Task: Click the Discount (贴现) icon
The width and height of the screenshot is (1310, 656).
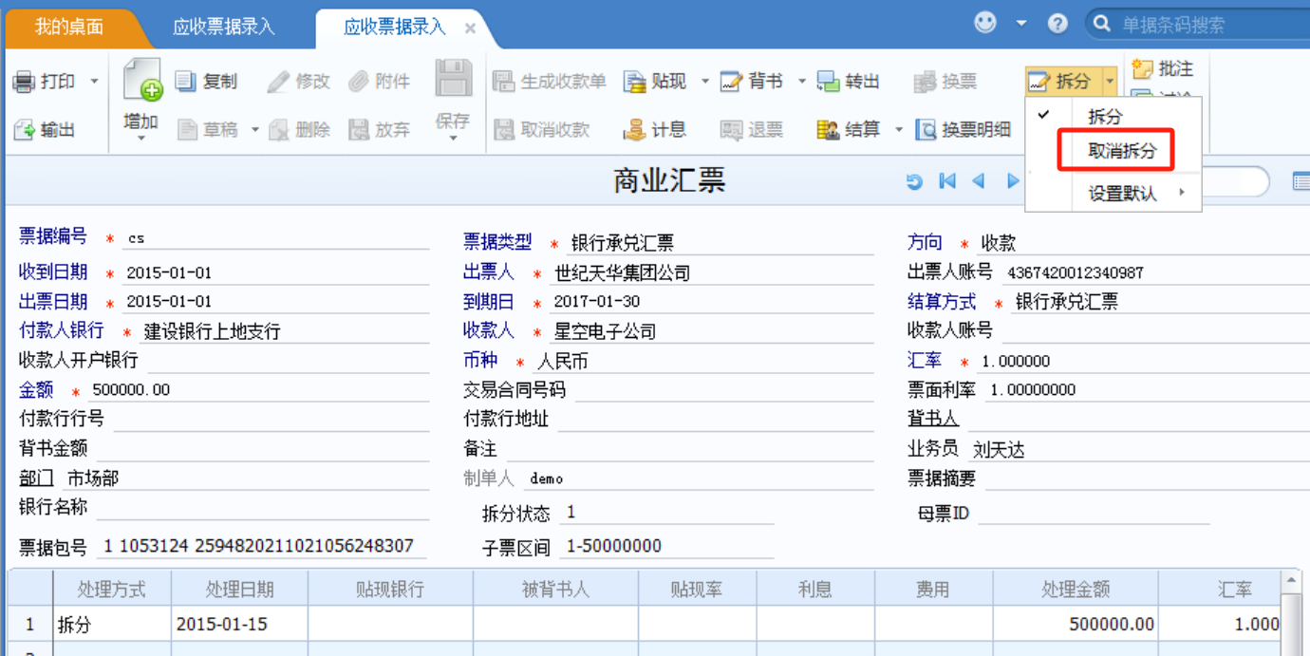Action: (634, 82)
